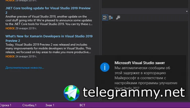Click Xamarin article description starting "Today, Visual Studio"
Viewport: 190px width, 108px height.
coord(48,48)
